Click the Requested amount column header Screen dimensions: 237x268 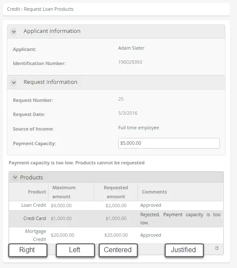pos(116,192)
